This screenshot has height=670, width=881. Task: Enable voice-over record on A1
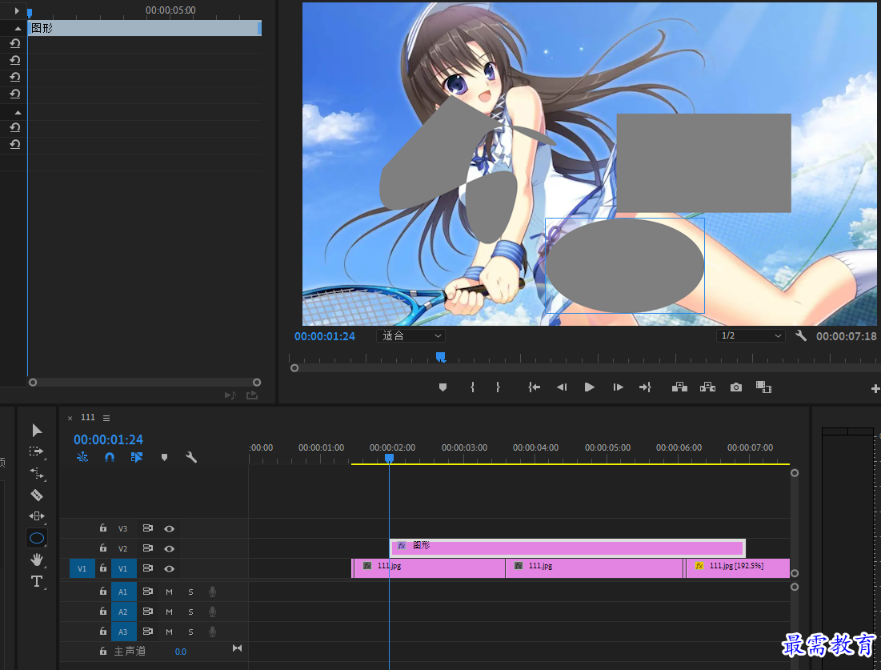coord(212,592)
